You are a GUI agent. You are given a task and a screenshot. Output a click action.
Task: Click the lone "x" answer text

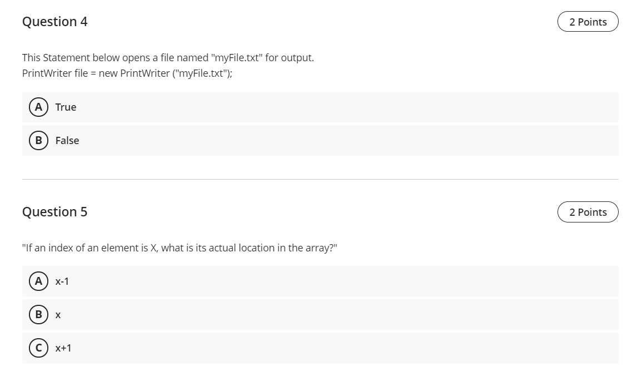click(58, 315)
